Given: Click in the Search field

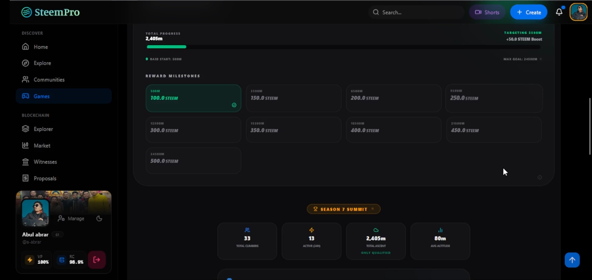Looking at the screenshot, I should click(x=416, y=12).
